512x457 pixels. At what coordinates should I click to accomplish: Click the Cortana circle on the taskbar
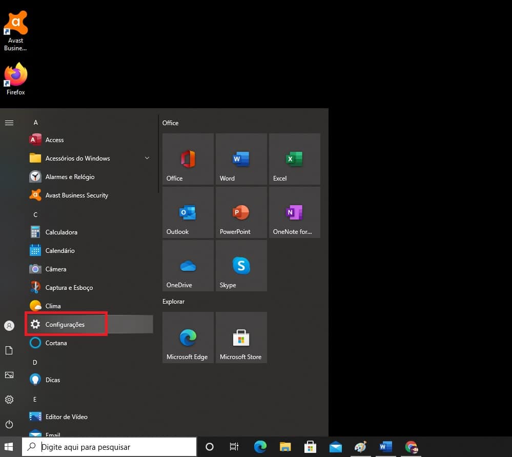click(x=210, y=447)
